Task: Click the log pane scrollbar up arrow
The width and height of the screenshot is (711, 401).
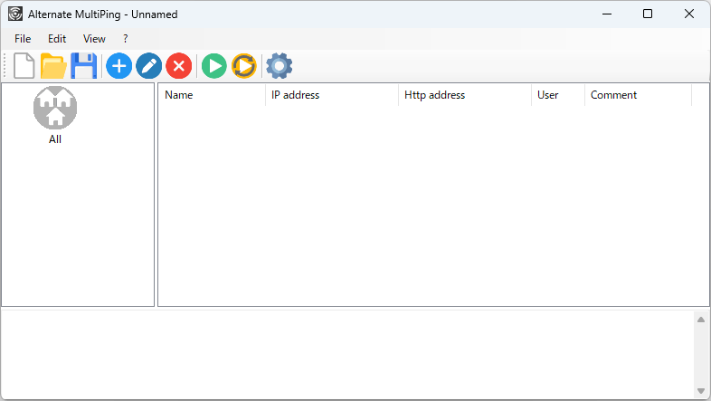Action: [700, 320]
